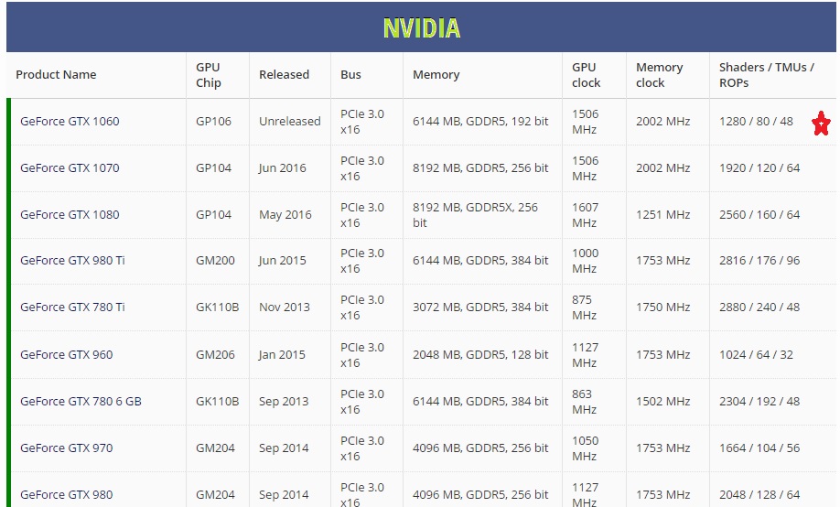Select the 863 MHz GPU clock cell

tap(584, 402)
